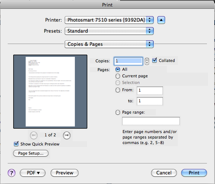Expand the Copies & Pages options menu
215x184 pixels.
click(109, 44)
